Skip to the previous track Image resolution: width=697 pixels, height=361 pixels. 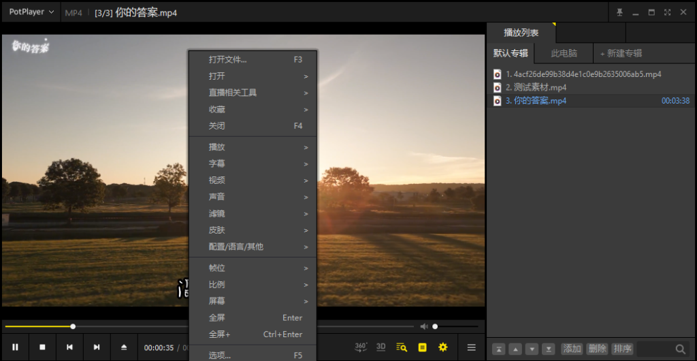click(x=69, y=347)
